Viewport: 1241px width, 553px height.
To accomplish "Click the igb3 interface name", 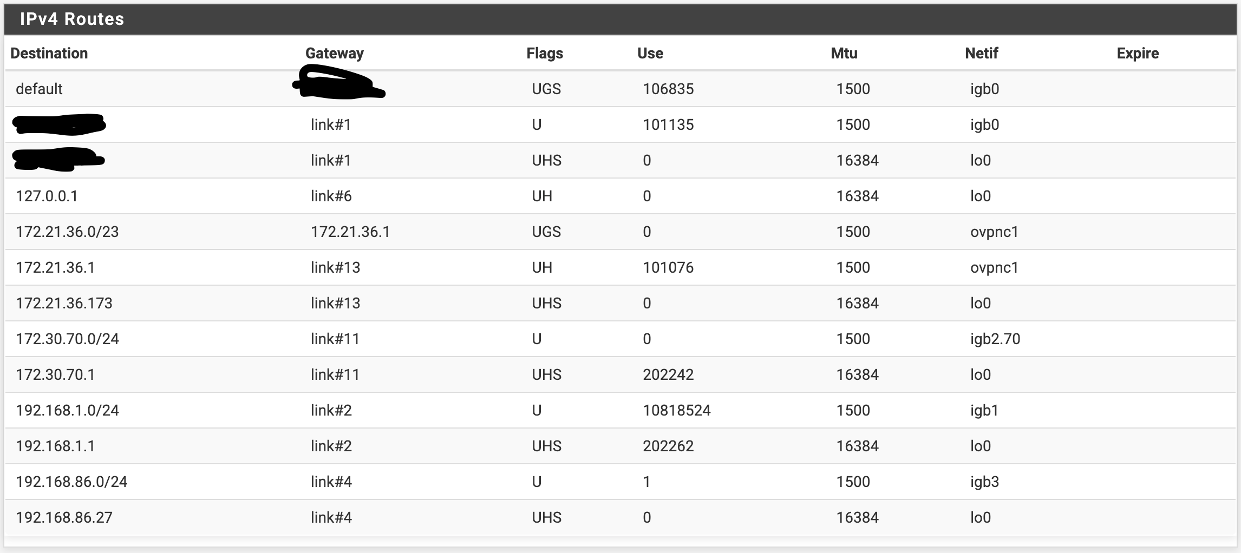I will (984, 482).
